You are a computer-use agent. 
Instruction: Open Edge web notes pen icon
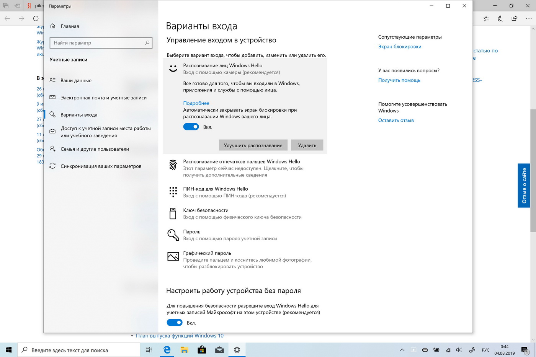(500, 18)
